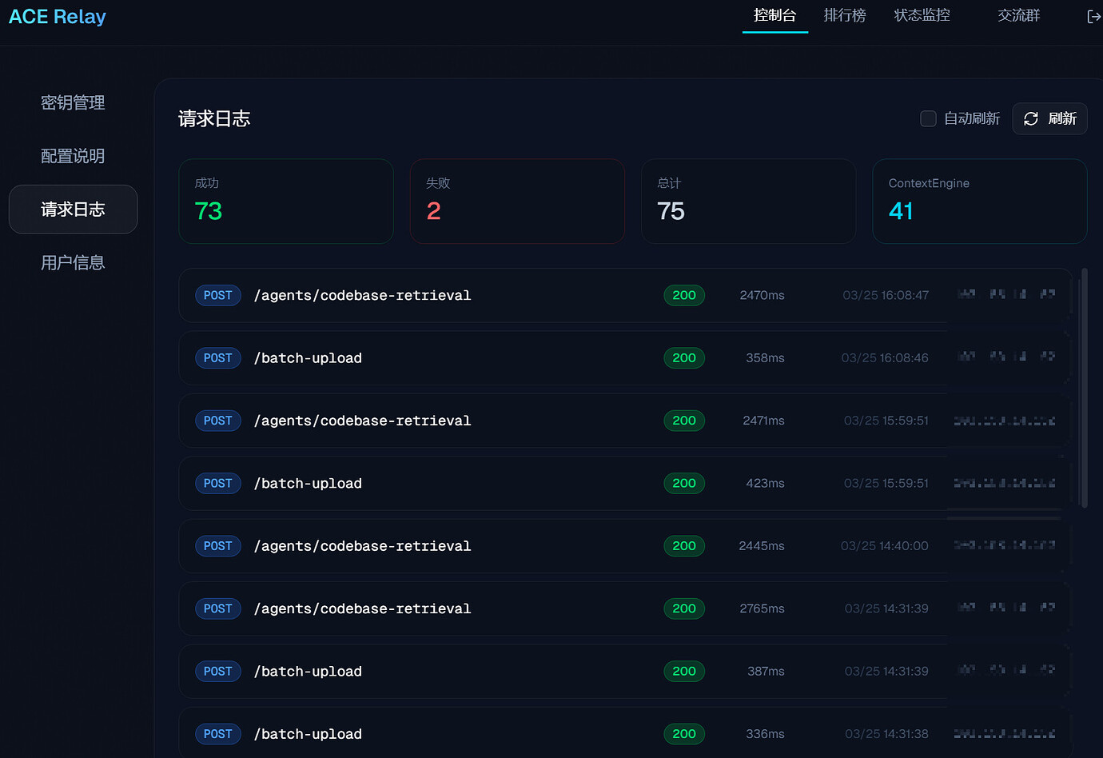Click the 336ms duration value
Viewport: 1103px width, 758px height.
[765, 734]
